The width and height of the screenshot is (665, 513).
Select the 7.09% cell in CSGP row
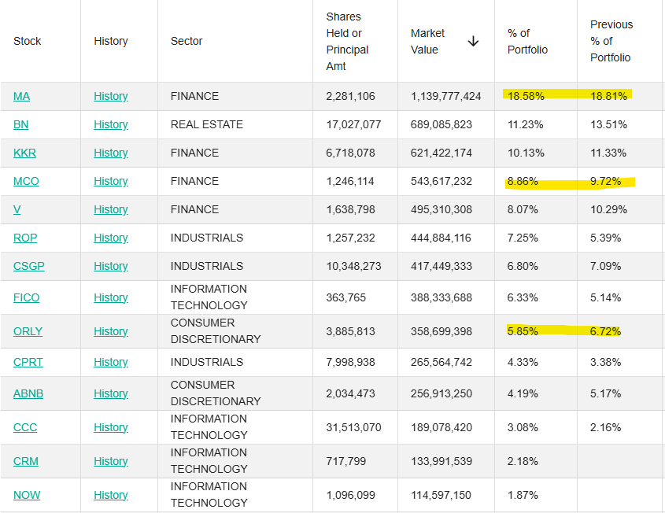click(x=606, y=266)
